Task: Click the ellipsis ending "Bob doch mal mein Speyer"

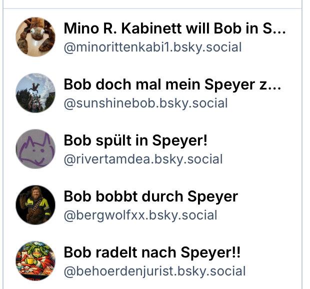Action: [x=275, y=86]
